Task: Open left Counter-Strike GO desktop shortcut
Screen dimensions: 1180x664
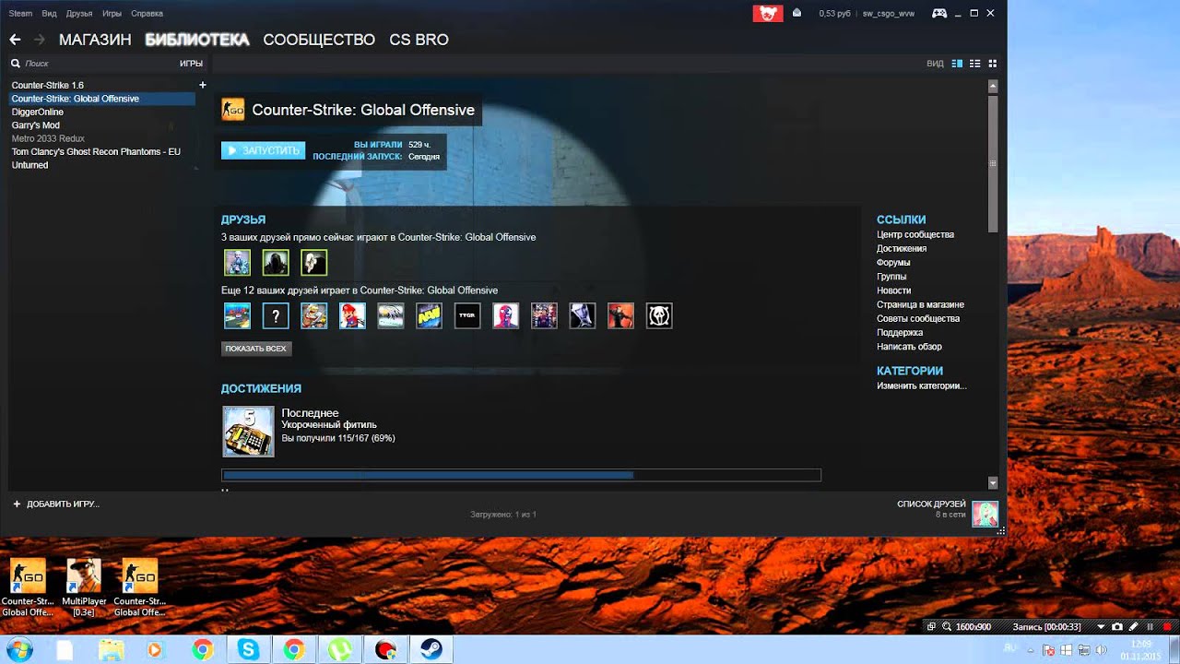Action: pos(28,587)
